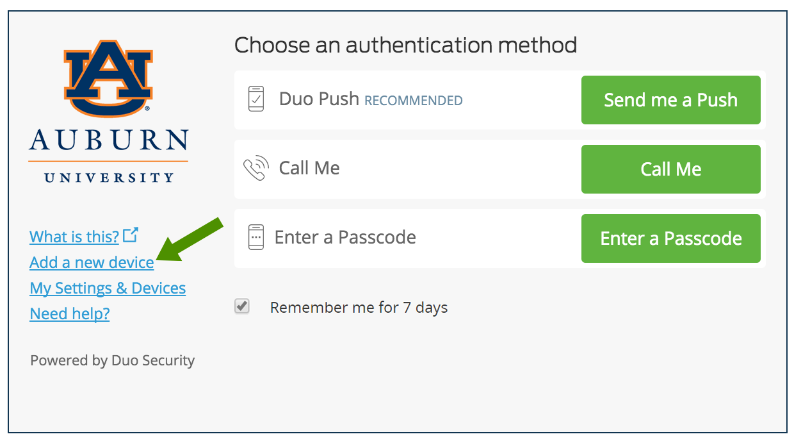Viewport: 794px width, 441px height.
Task: Open the Need help? link
Action: [x=70, y=314]
